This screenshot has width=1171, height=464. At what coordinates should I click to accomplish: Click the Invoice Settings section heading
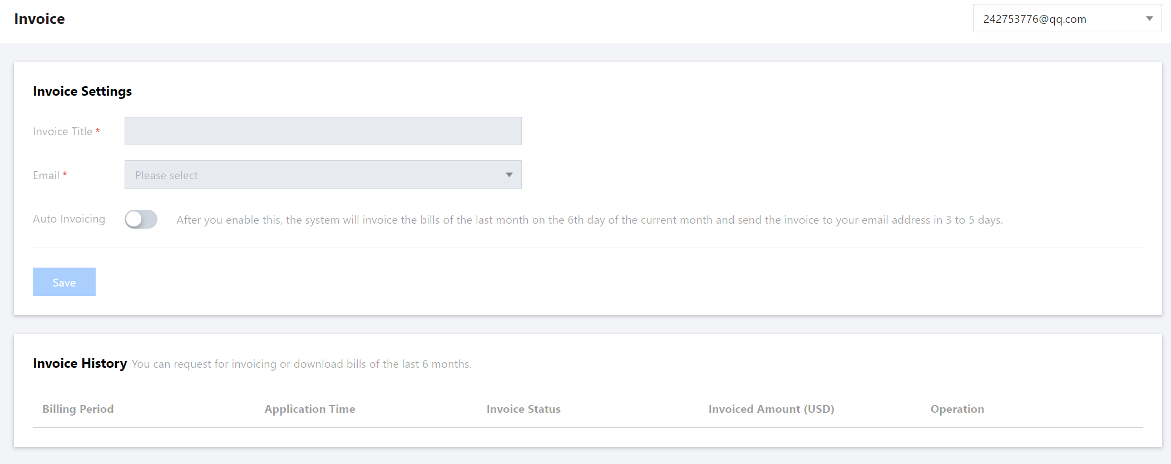[x=82, y=91]
